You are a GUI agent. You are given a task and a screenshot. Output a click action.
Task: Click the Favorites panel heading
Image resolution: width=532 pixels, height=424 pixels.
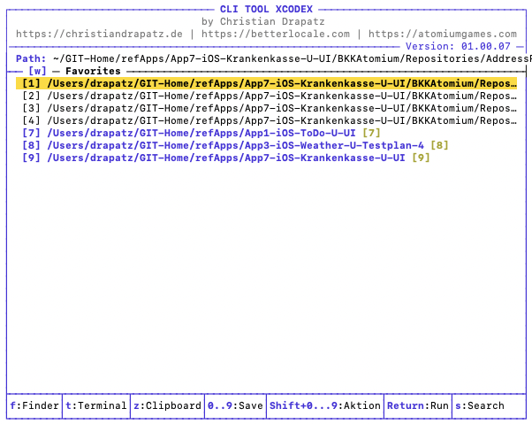[x=93, y=71]
